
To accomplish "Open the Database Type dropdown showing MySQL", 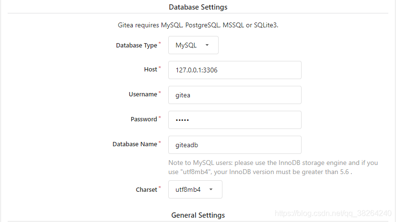I will [x=193, y=45].
